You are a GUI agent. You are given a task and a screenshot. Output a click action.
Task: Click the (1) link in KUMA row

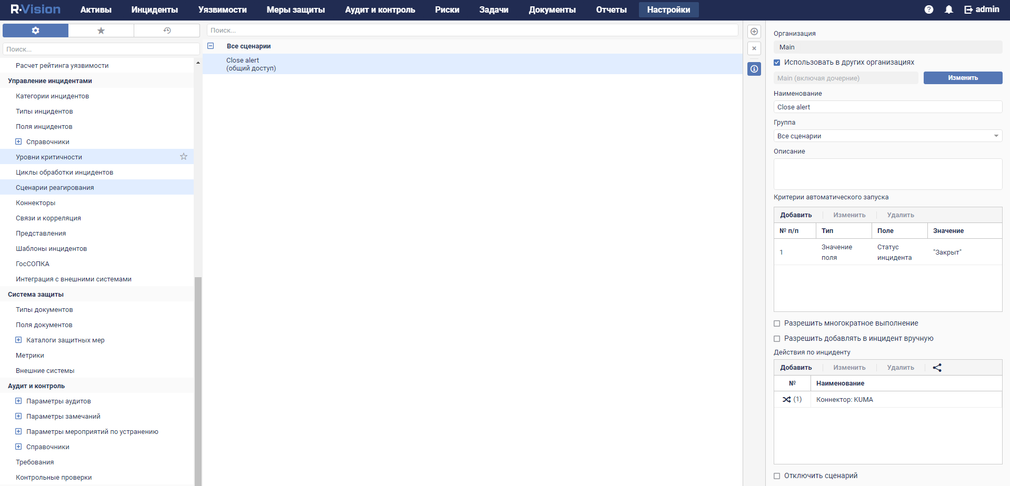coord(797,400)
